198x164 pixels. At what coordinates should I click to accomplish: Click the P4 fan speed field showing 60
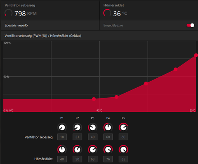[x=108, y=137]
